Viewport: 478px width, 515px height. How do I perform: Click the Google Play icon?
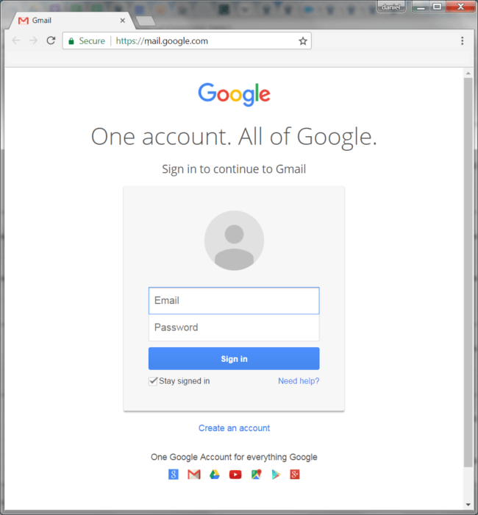tap(276, 475)
